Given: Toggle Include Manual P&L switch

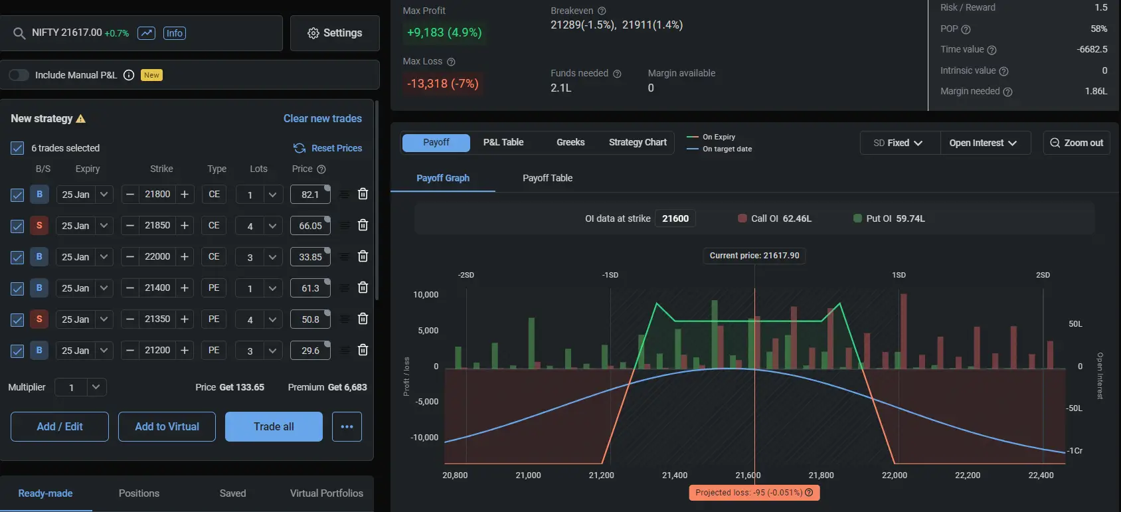Looking at the screenshot, I should click(19, 75).
